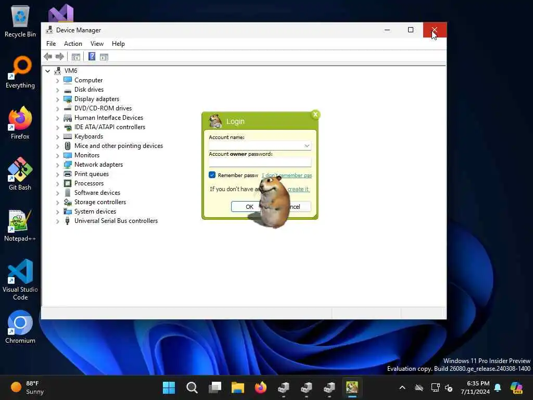Open the Notepad++ desktop shortcut
The image size is (533, 400).
(x=20, y=226)
